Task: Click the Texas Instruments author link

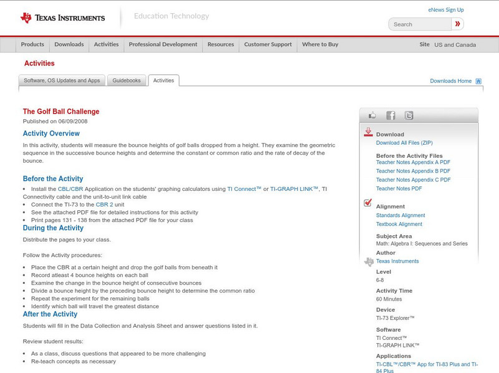Action: point(397,261)
